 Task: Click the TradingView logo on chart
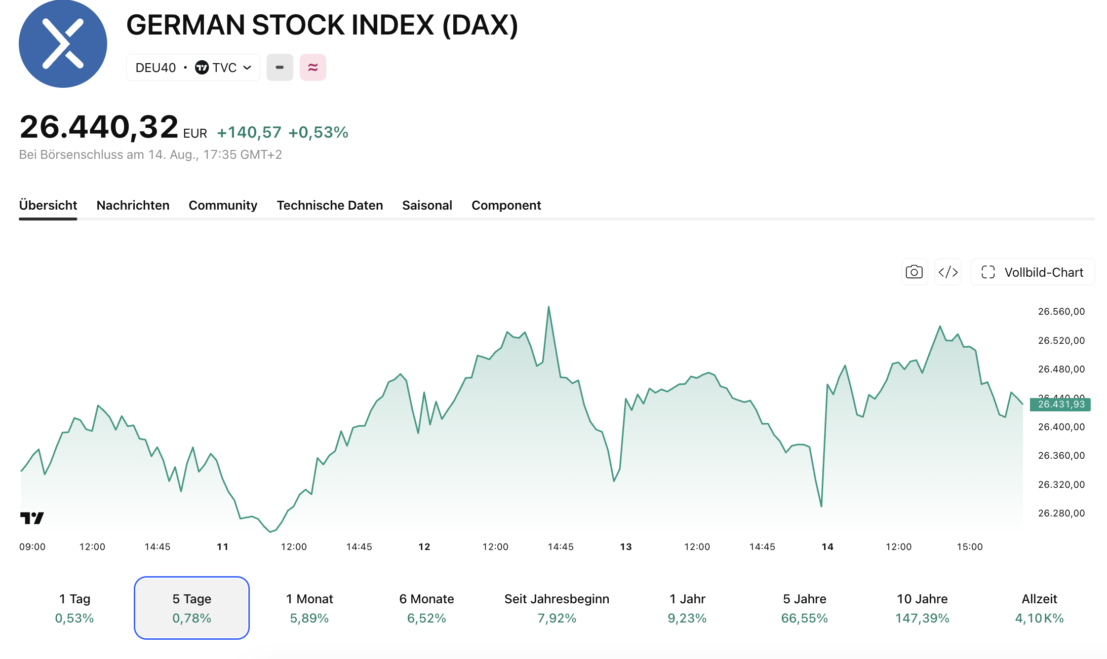pyautogui.click(x=32, y=518)
